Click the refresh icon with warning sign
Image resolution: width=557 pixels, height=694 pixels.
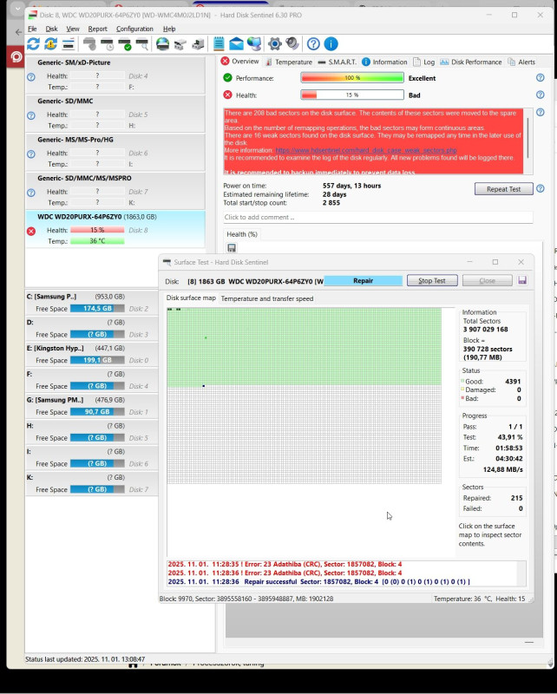point(50,44)
